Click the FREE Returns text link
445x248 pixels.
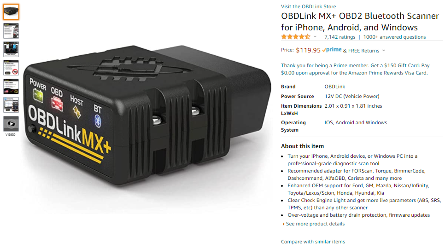[363, 51]
